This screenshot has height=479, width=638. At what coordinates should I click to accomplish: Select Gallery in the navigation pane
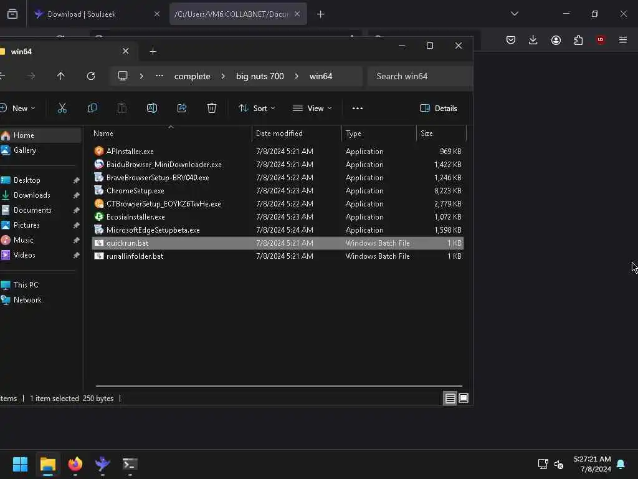(40, 150)
